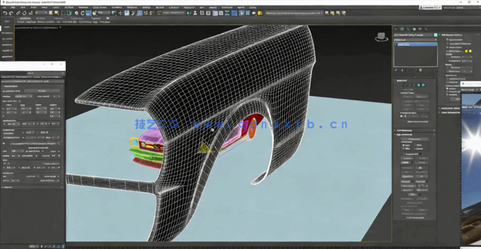Screen dimensions: 481x249
Task: Select the Edge constraint radio button
Action: point(415,145)
